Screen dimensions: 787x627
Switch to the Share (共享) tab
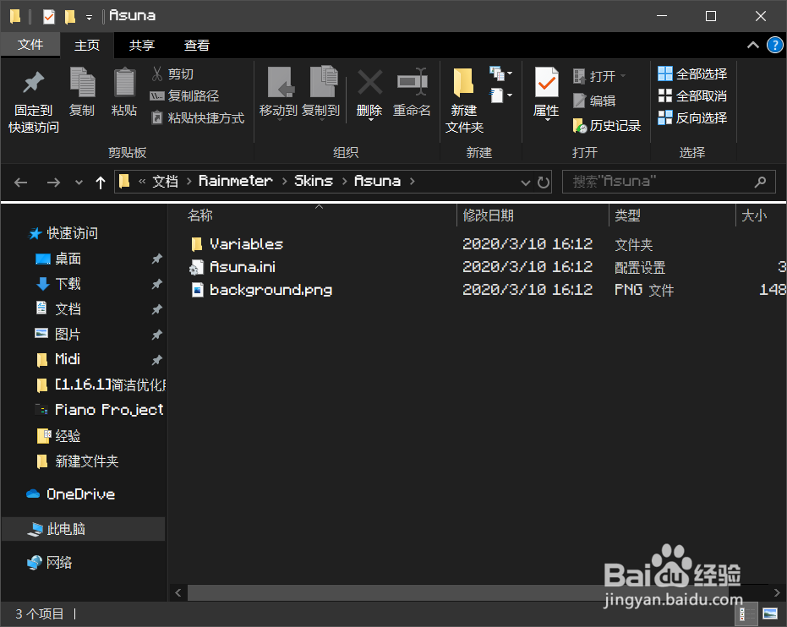click(x=141, y=46)
